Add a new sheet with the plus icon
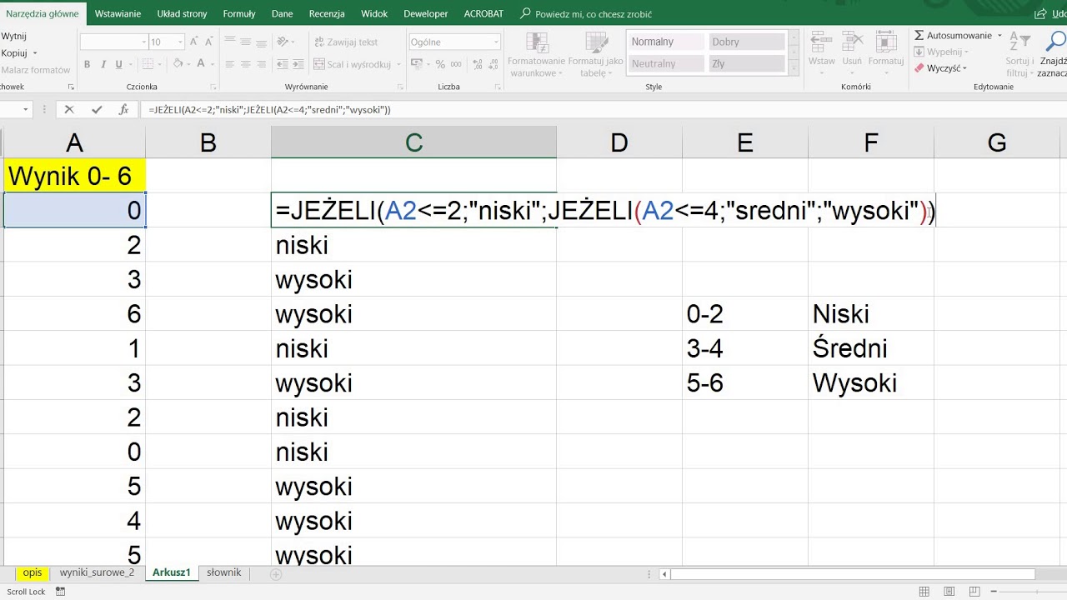1067x600 pixels. click(x=276, y=574)
